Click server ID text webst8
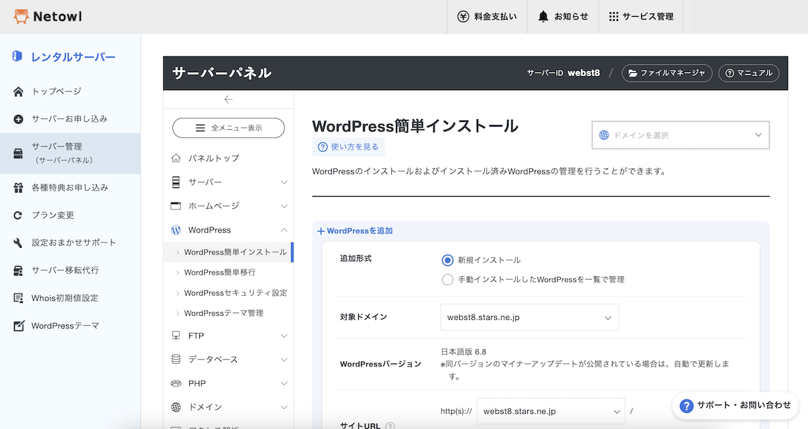This screenshot has width=808, height=429. point(584,73)
